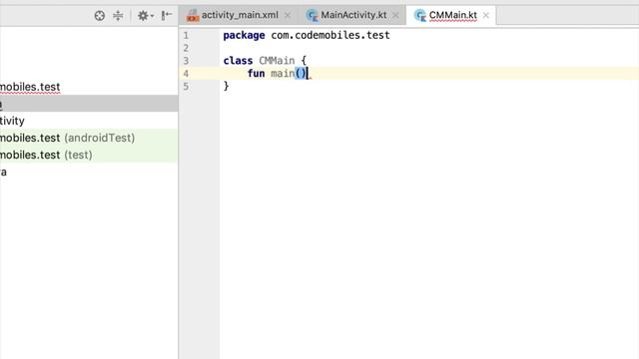Image resolution: width=639 pixels, height=359 pixels.
Task: Select the mobiles.test (androidTest) package
Action: 89,138
